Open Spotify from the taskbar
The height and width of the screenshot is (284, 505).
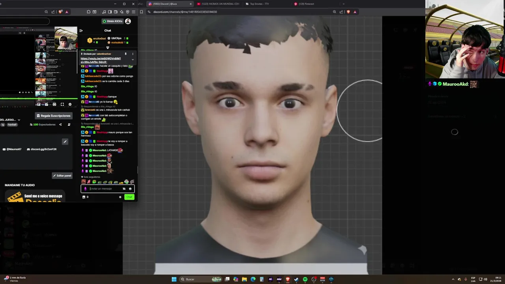coord(305,279)
